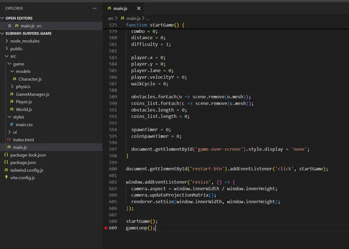Open Character.js file
This screenshot has height=249, width=349.
[x=30, y=79]
